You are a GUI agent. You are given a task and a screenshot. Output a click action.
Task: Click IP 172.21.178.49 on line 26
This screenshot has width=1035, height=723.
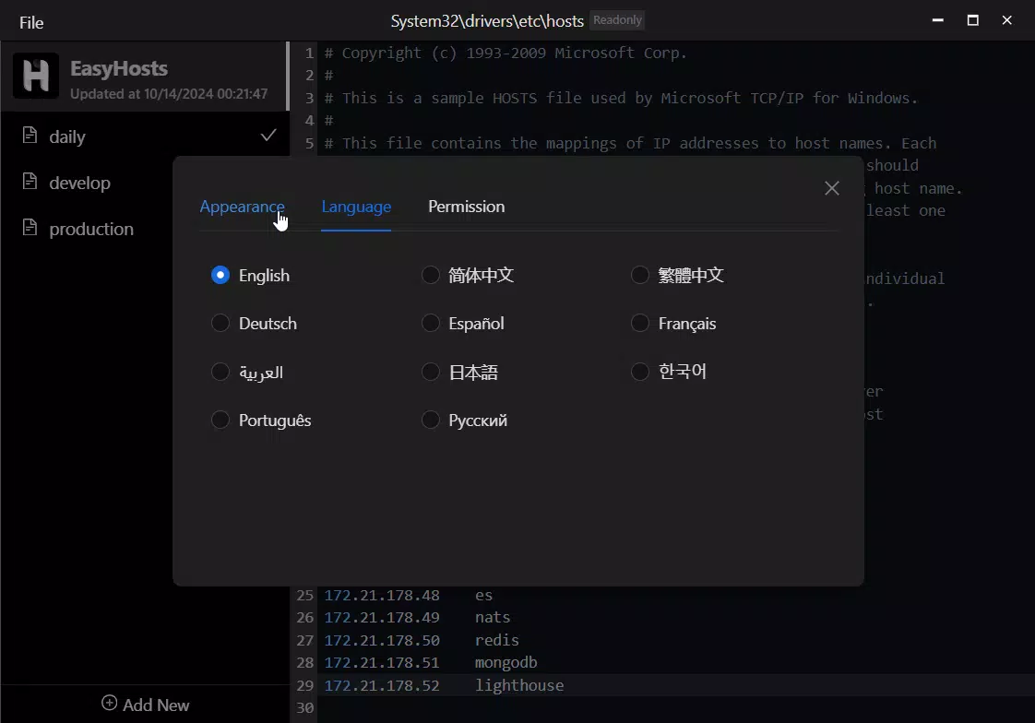382,618
